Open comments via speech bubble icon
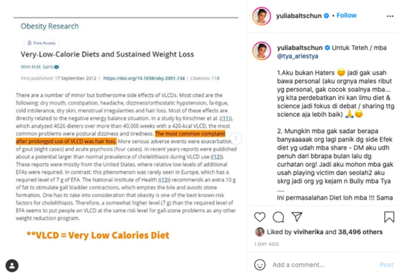This screenshot has width=399, height=274. coord(278,217)
